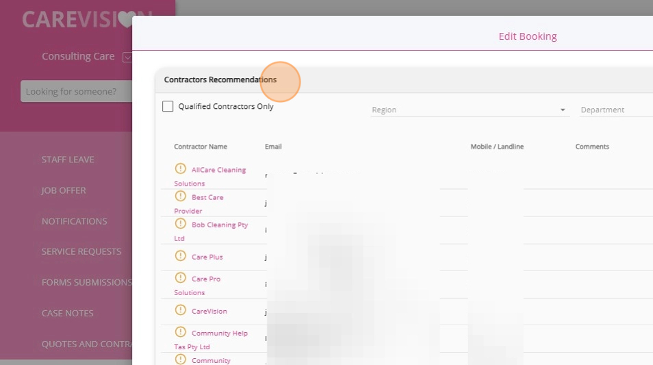653x365 pixels.
Task: Click warning icon beside Community Help Tas
Action: (180, 332)
